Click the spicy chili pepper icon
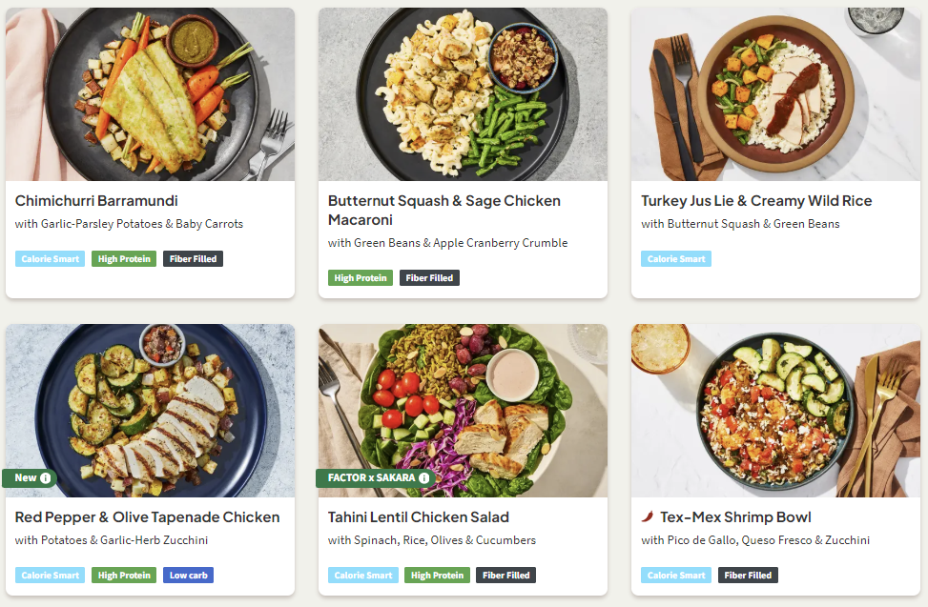 coord(648,517)
